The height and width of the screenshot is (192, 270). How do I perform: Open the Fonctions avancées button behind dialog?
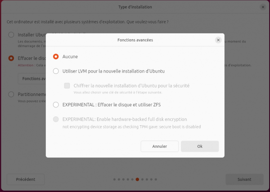pos(32,79)
